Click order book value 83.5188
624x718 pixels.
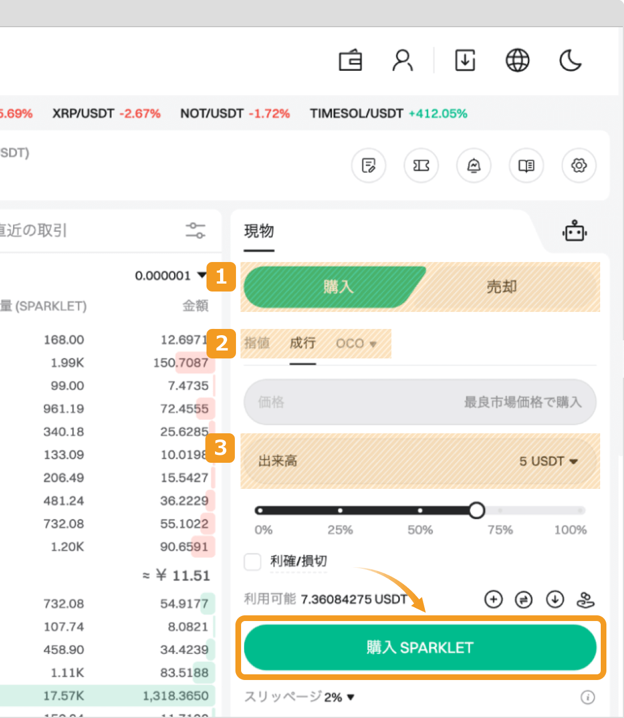click(x=184, y=673)
